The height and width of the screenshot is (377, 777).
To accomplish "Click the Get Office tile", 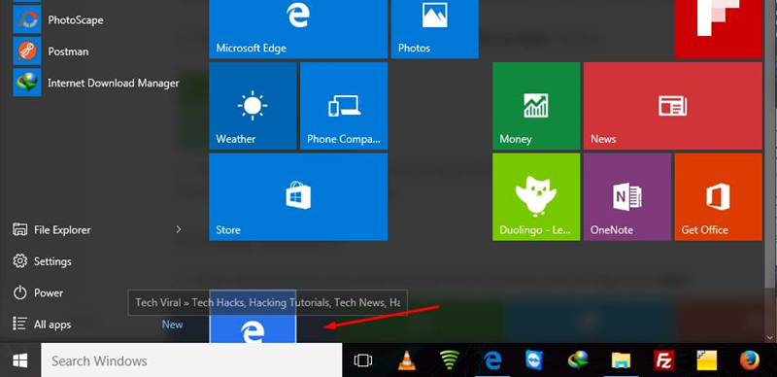I will pyautogui.click(x=719, y=197).
